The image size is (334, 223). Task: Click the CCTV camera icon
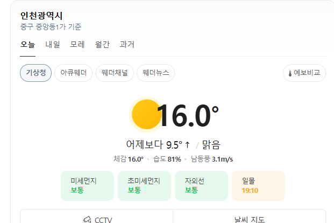click(87, 220)
